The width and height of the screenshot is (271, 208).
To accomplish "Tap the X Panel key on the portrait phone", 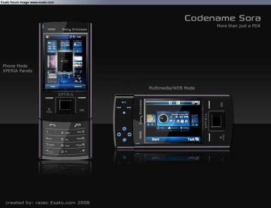I will point(49,110).
